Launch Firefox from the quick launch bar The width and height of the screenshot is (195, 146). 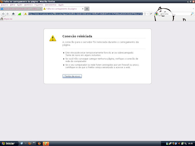(x=30, y=143)
